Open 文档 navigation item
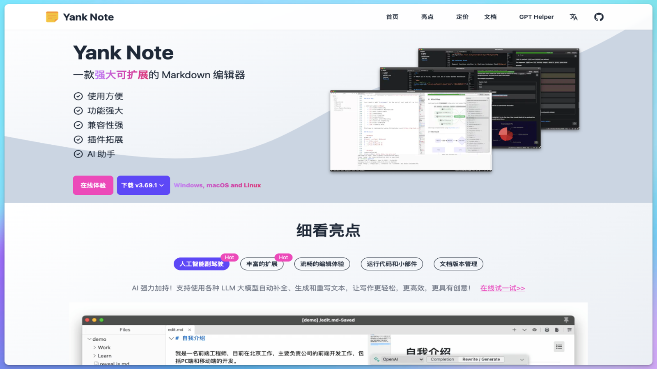657x369 pixels. click(x=490, y=17)
